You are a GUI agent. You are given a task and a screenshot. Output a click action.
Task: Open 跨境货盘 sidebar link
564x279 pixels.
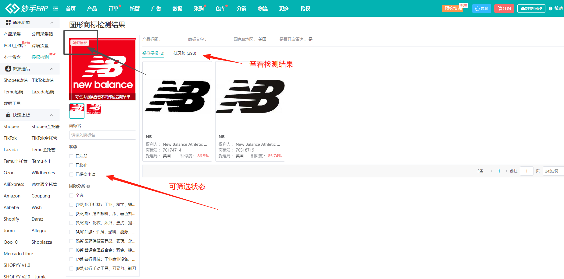pos(40,46)
